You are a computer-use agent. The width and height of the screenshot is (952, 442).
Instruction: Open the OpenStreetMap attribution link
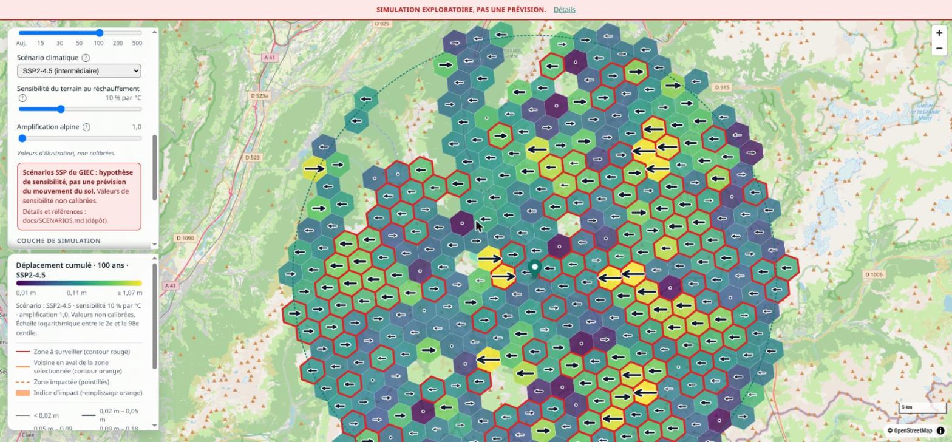[913, 430]
